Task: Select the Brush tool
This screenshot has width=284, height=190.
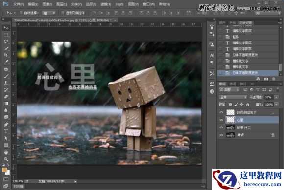Action: click(x=6, y=76)
